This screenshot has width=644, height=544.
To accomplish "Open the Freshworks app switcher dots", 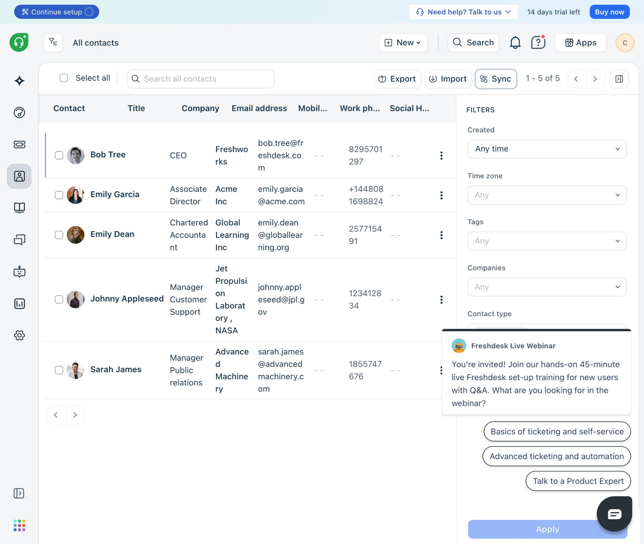I will [19, 525].
